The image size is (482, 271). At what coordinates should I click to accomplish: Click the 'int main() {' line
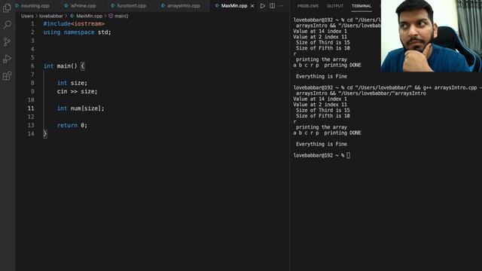tap(64, 66)
